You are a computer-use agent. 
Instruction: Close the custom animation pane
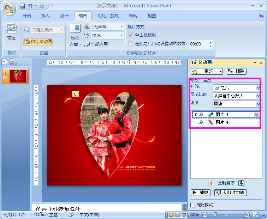[261, 63]
